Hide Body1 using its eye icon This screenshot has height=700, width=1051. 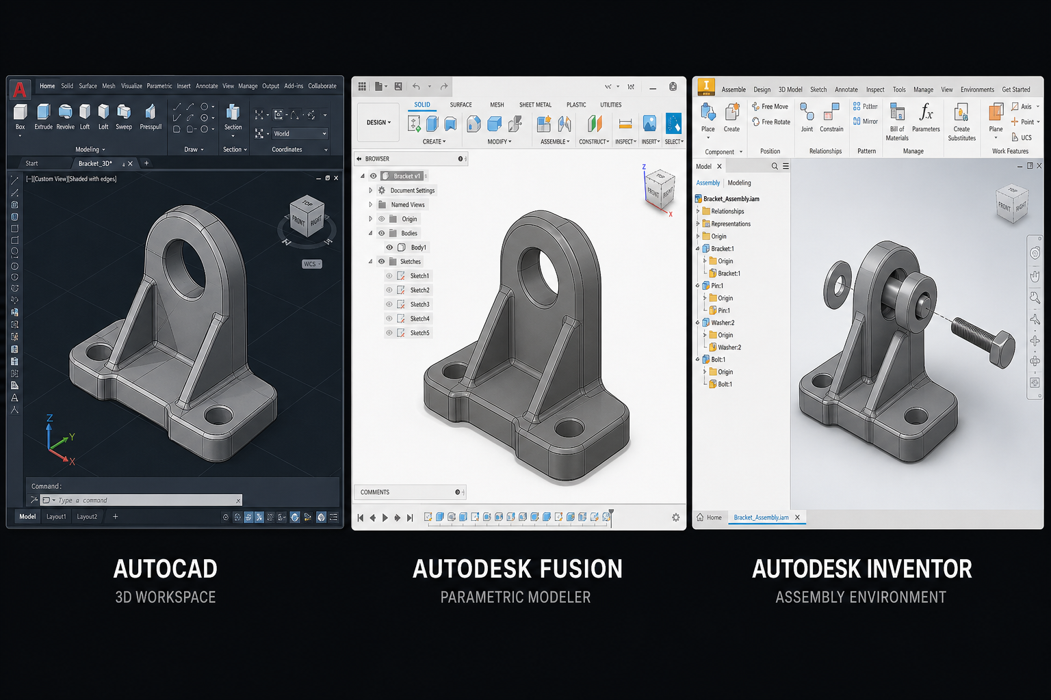[389, 247]
